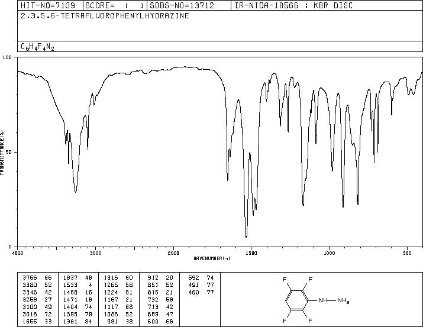423x327 pixels.
Task: Click the IR-NIDA-18566 : KBR DISC label
Action: [x=293, y=5]
